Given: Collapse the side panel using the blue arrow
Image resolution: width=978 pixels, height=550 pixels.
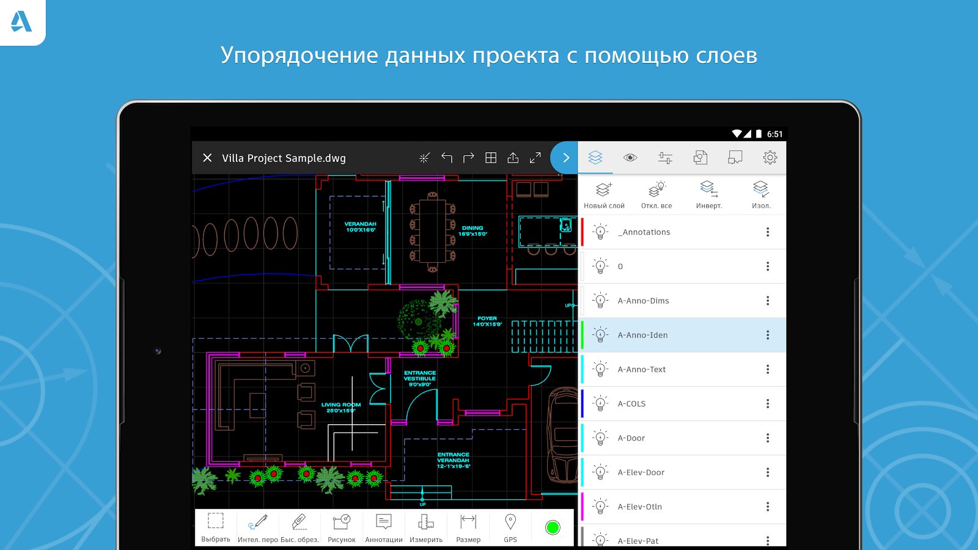Looking at the screenshot, I should point(565,158).
